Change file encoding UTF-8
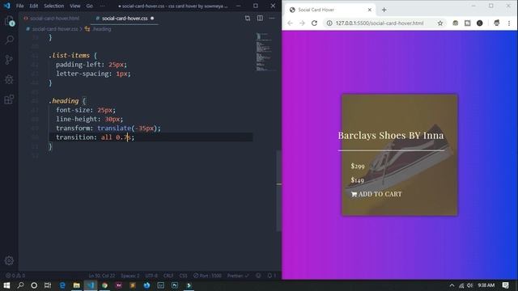This screenshot has height=291, width=518. (x=151, y=276)
